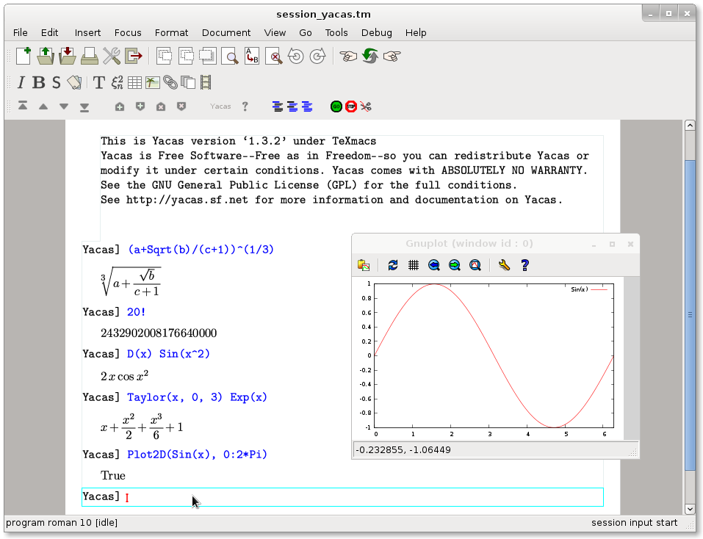Open the find magnifier tool
703x539 pixels.
coord(230,56)
